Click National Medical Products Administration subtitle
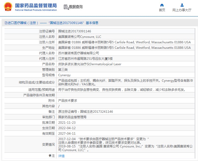 (36, 10)
